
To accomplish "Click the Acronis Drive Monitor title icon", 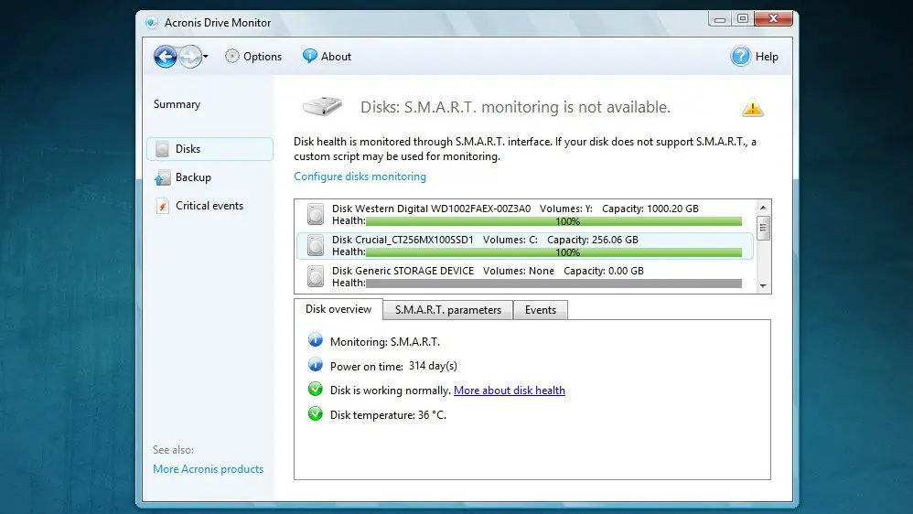I will click(x=151, y=23).
